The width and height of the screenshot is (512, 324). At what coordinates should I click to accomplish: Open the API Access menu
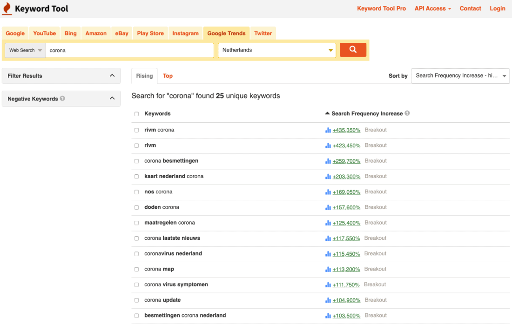coord(433,8)
